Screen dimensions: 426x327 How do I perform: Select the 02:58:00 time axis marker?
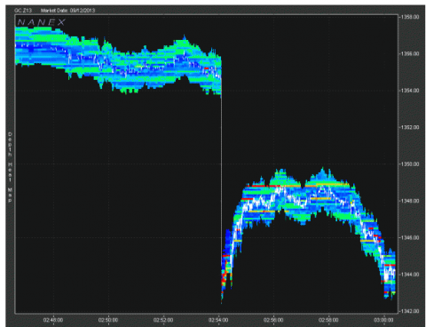328,320
